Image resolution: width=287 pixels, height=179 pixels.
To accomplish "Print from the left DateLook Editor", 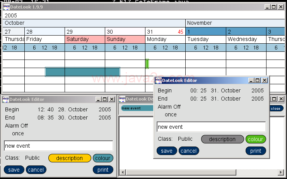I will 103,170.
